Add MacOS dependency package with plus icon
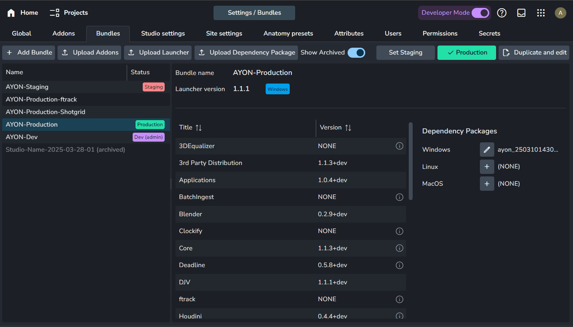This screenshot has width=573, height=327. (x=487, y=184)
